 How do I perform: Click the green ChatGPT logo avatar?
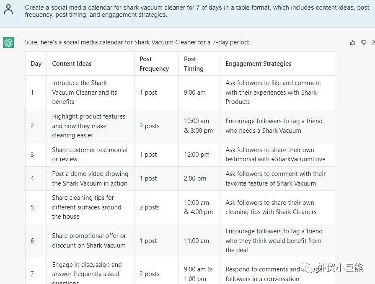coord(8,42)
